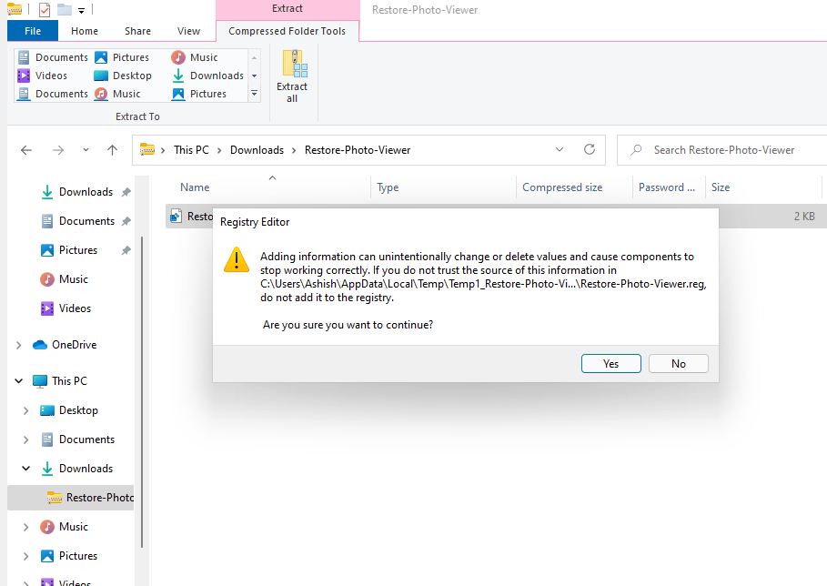Click the navigation pane scrollbar
Image resolution: width=827 pixels, height=586 pixels.
point(141,392)
